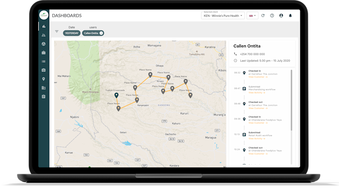Select map pin just above Kanyenyaini label
Viewport: 339px width, 190px height.
point(137,100)
